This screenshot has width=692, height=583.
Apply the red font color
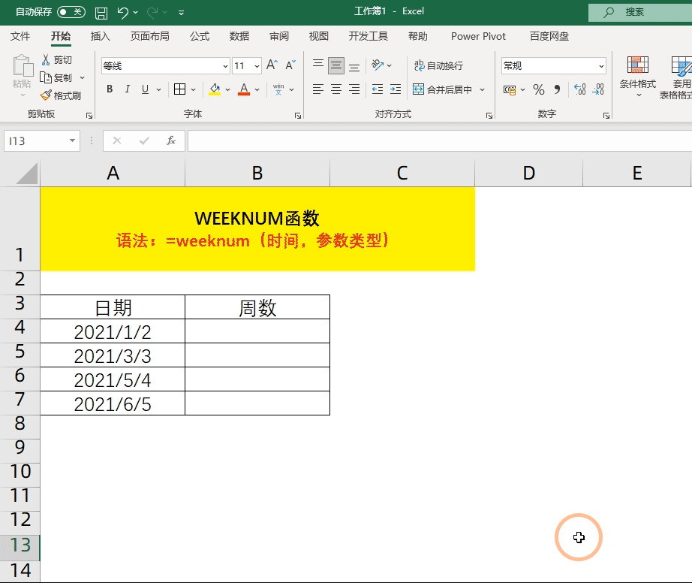click(x=244, y=89)
